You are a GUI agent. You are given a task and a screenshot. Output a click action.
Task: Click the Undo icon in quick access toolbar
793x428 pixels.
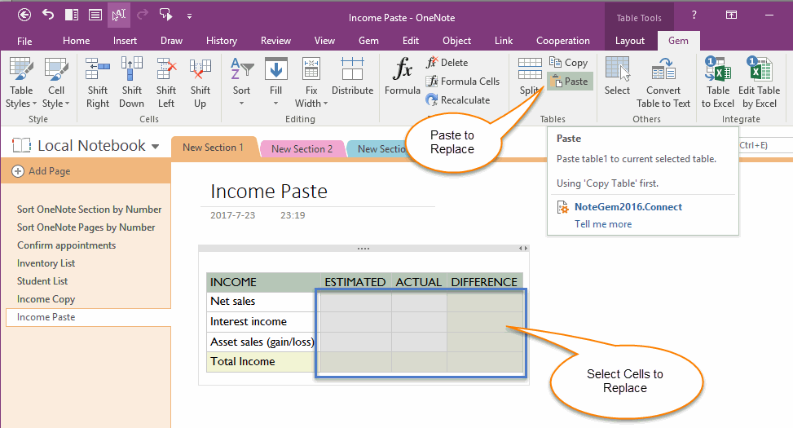(x=48, y=15)
